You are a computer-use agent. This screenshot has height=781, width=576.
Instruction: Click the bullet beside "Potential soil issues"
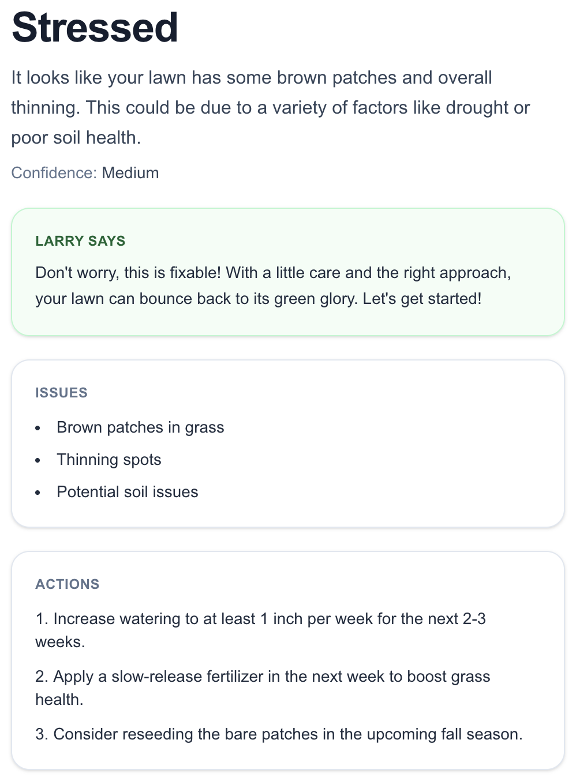(38, 493)
